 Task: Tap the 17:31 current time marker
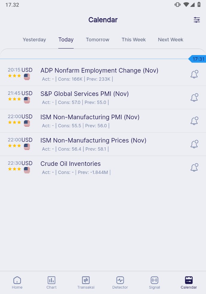197,59
